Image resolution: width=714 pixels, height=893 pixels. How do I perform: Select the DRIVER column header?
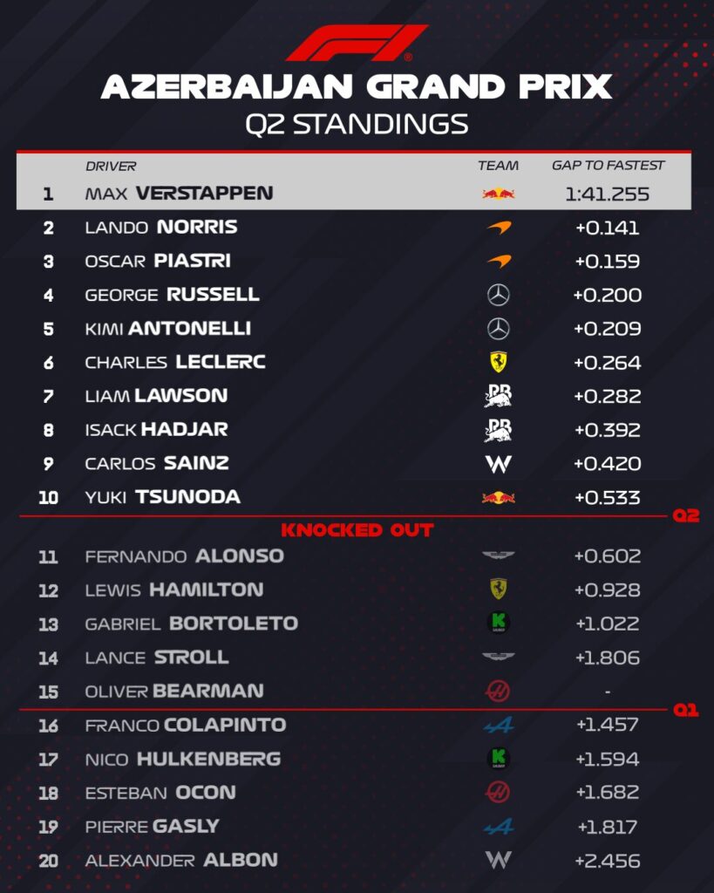tap(111, 166)
